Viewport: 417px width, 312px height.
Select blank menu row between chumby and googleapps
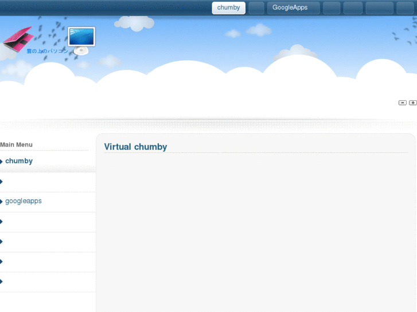tap(48, 182)
